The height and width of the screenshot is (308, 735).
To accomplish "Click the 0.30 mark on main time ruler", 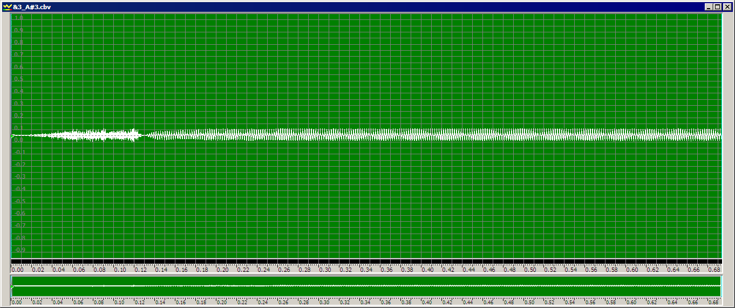I will pos(325,269).
